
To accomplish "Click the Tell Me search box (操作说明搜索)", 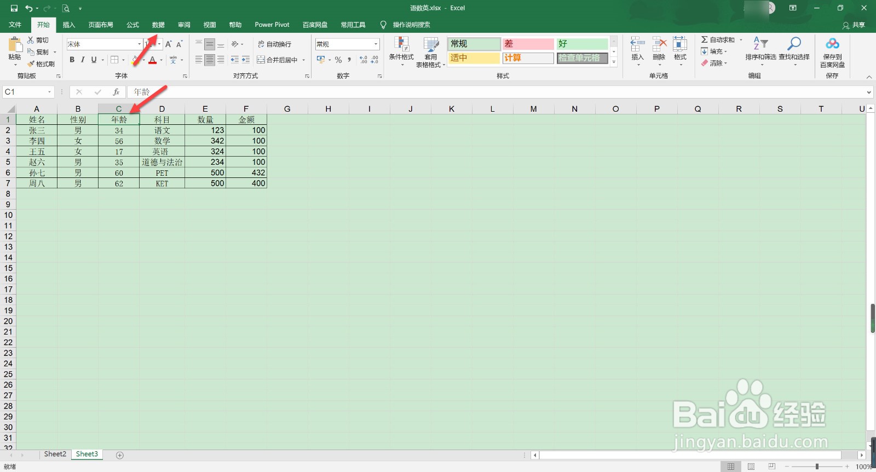I will tap(406, 25).
